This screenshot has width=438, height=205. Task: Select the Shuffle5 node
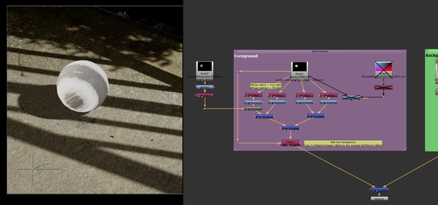click(304, 95)
